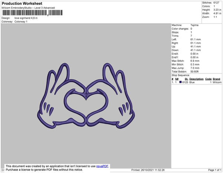Click the zoom value '1:1'
Screen dimensions: 223x173
pos(215,17)
